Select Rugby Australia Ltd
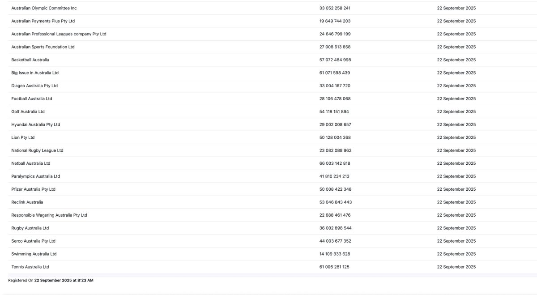537x295 pixels. click(x=30, y=229)
